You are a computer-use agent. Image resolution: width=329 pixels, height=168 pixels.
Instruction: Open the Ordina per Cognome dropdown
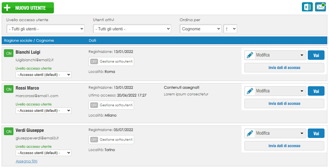201,29
